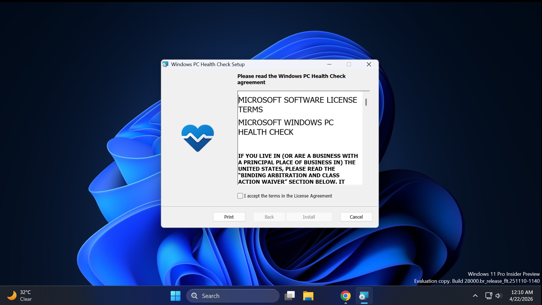Click the network icon in the system tray
This screenshot has height=305, width=542.
tap(488, 295)
